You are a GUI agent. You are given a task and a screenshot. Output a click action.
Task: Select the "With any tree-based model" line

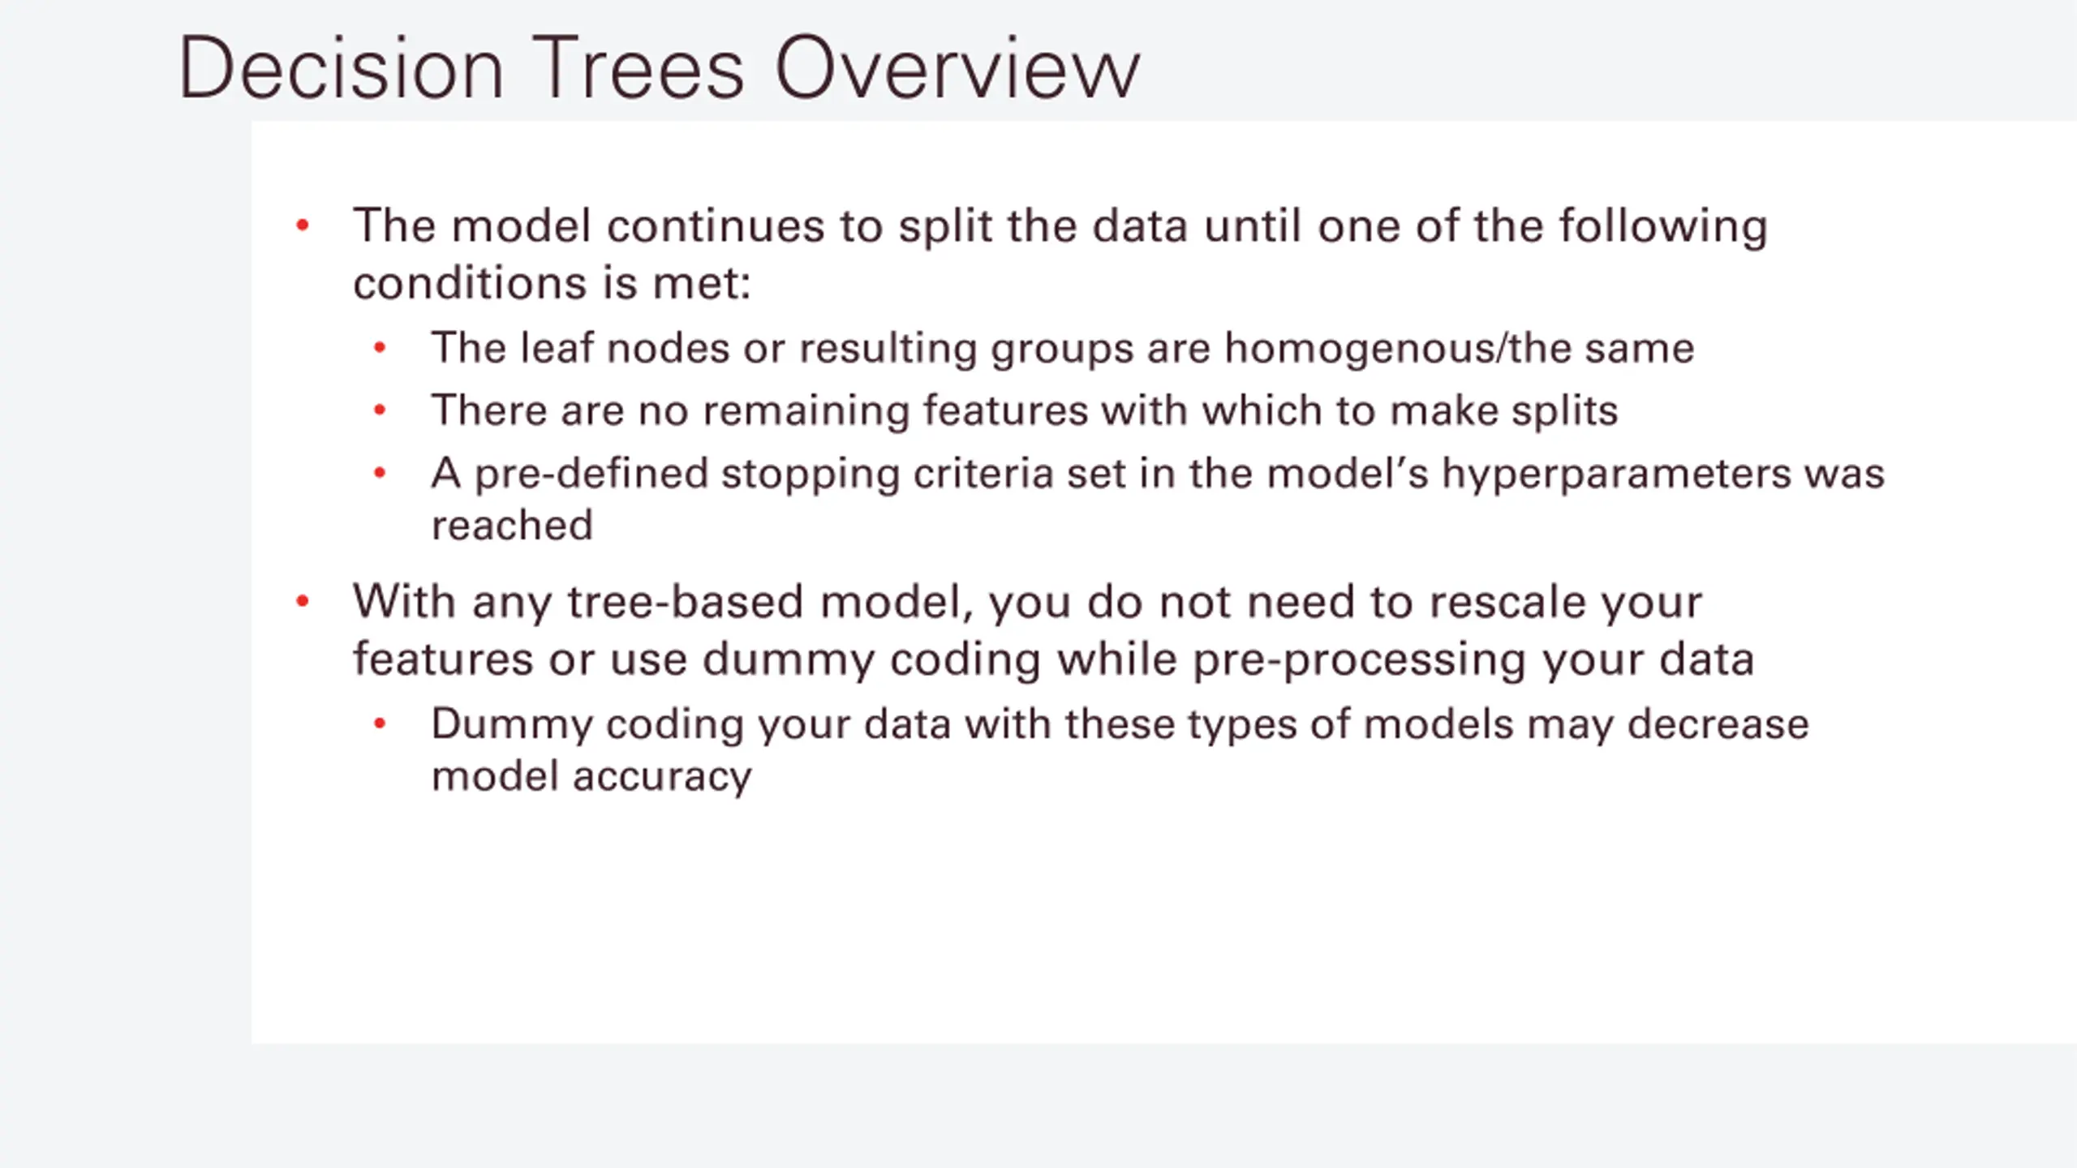tap(1027, 603)
